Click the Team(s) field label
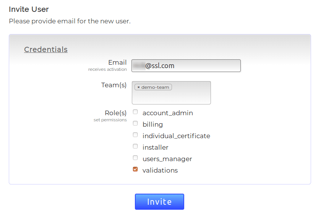 click(x=114, y=85)
